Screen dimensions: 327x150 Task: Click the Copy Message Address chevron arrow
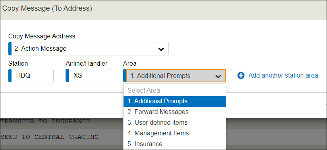click(x=161, y=49)
